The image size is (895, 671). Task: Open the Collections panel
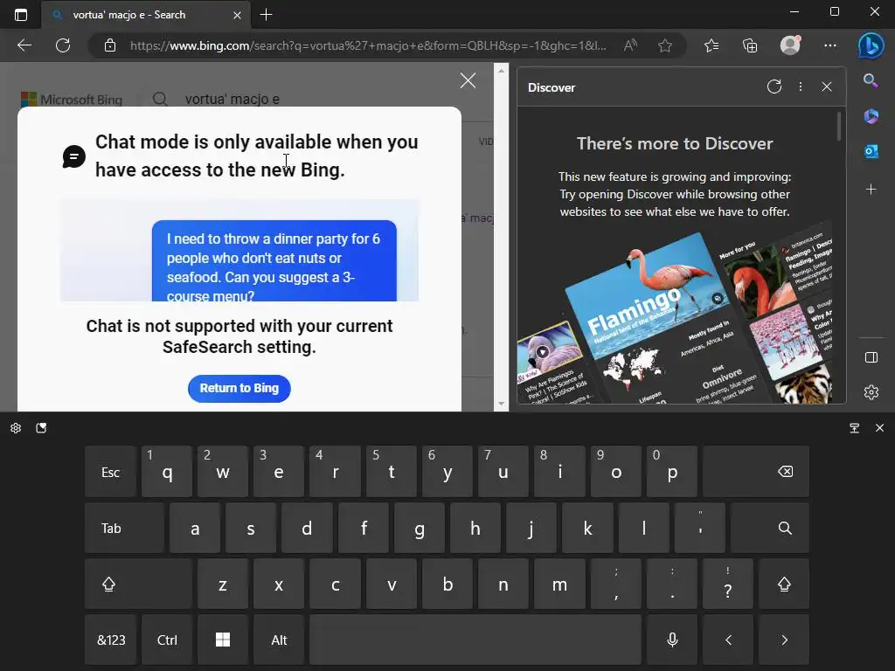[x=750, y=45]
